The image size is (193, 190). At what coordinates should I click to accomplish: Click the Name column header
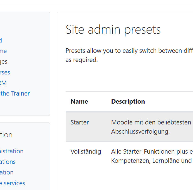pos(79,102)
